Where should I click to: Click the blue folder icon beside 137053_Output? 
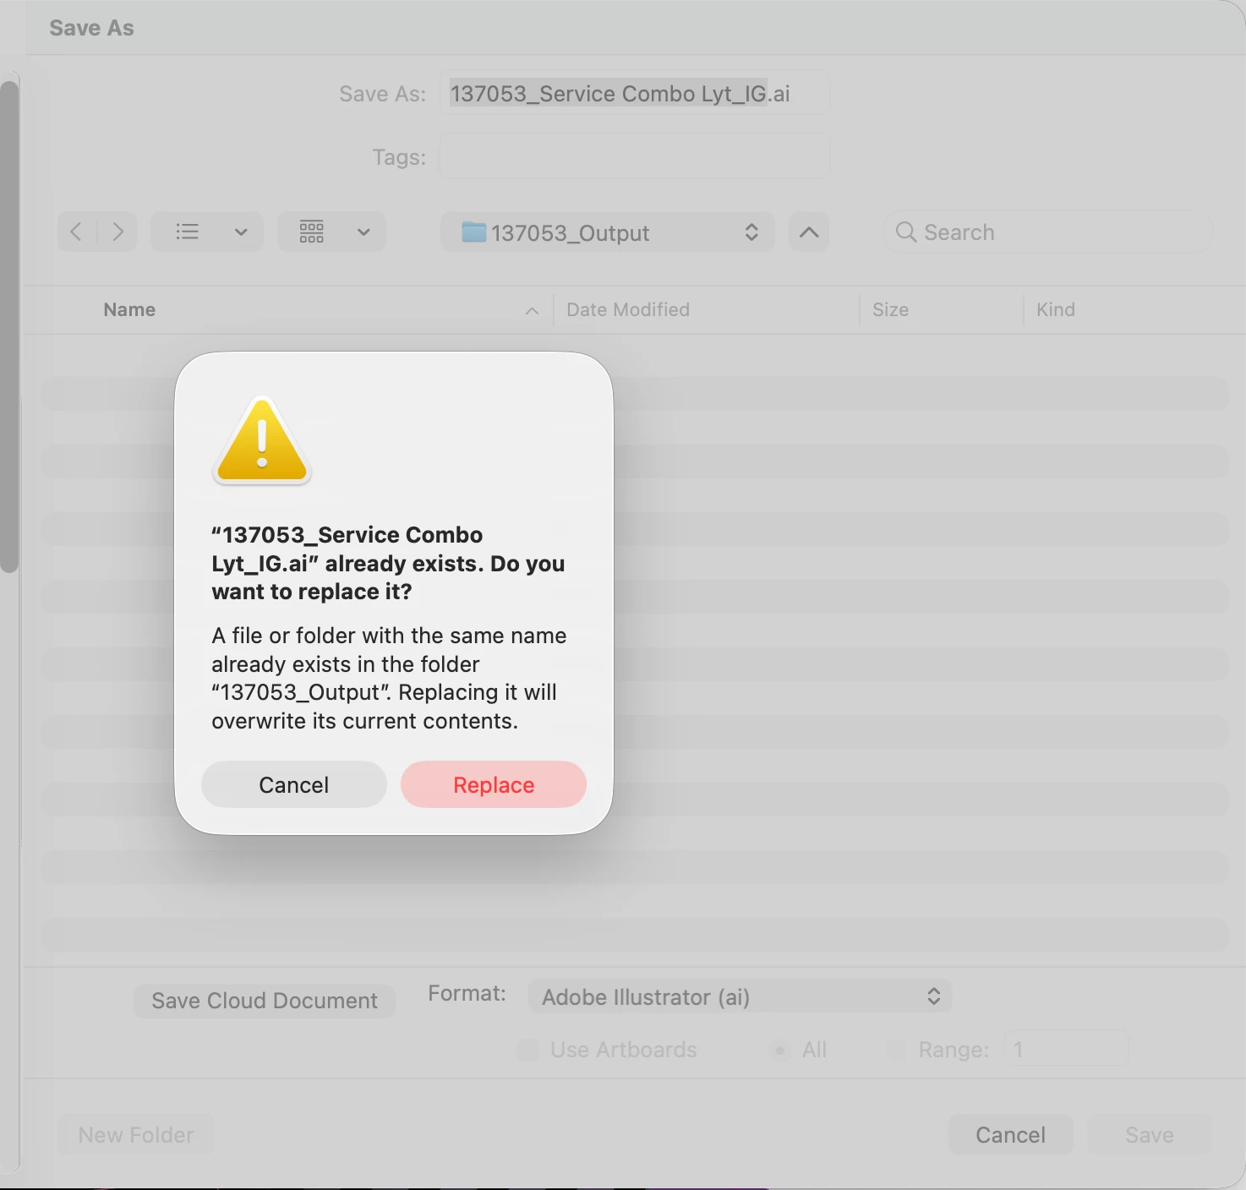[x=473, y=232]
